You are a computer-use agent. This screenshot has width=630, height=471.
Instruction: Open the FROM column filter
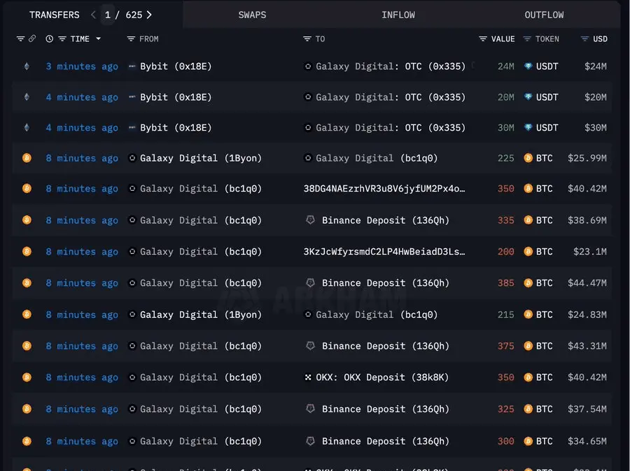(131, 39)
